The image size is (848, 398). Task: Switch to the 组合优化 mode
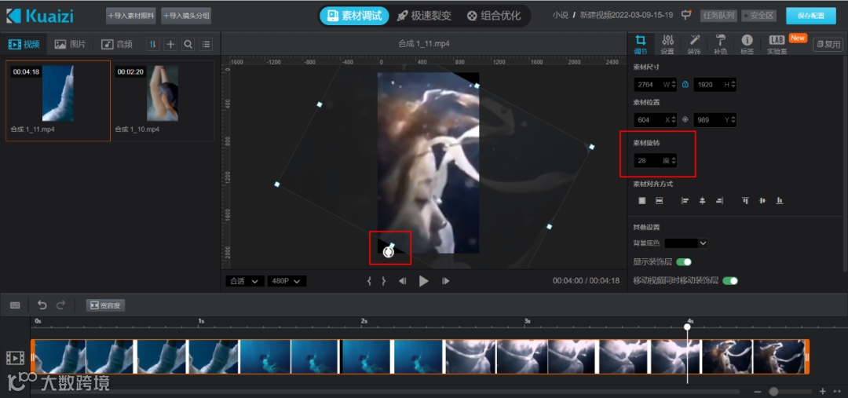pos(494,16)
